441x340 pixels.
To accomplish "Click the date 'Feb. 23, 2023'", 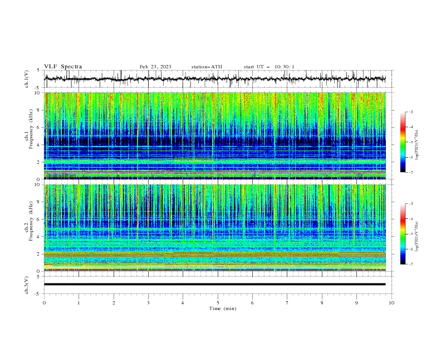I will pos(155,67).
